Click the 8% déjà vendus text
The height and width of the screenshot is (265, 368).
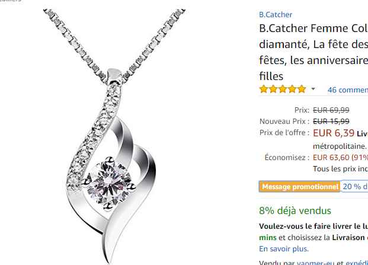coord(295,211)
